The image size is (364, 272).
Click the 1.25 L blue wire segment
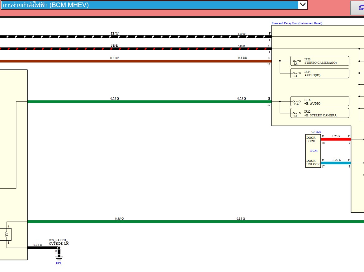tap(336, 162)
